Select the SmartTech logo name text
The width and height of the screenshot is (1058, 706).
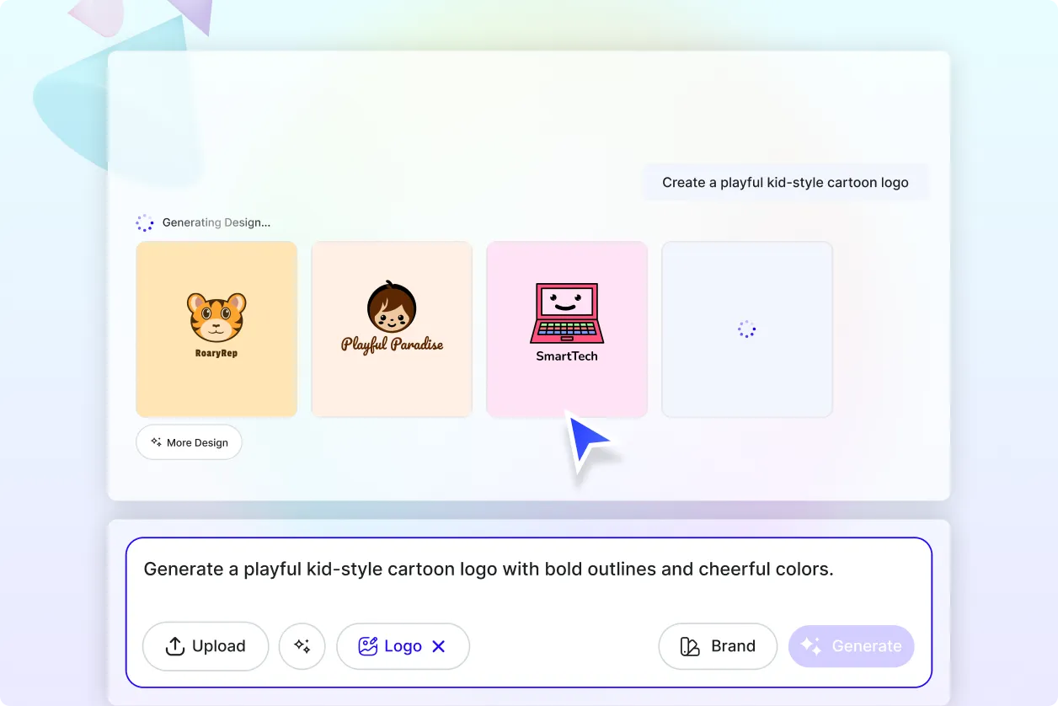[567, 356]
